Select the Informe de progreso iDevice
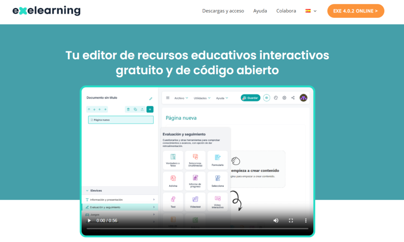404x242 pixels. pyautogui.click(x=195, y=181)
